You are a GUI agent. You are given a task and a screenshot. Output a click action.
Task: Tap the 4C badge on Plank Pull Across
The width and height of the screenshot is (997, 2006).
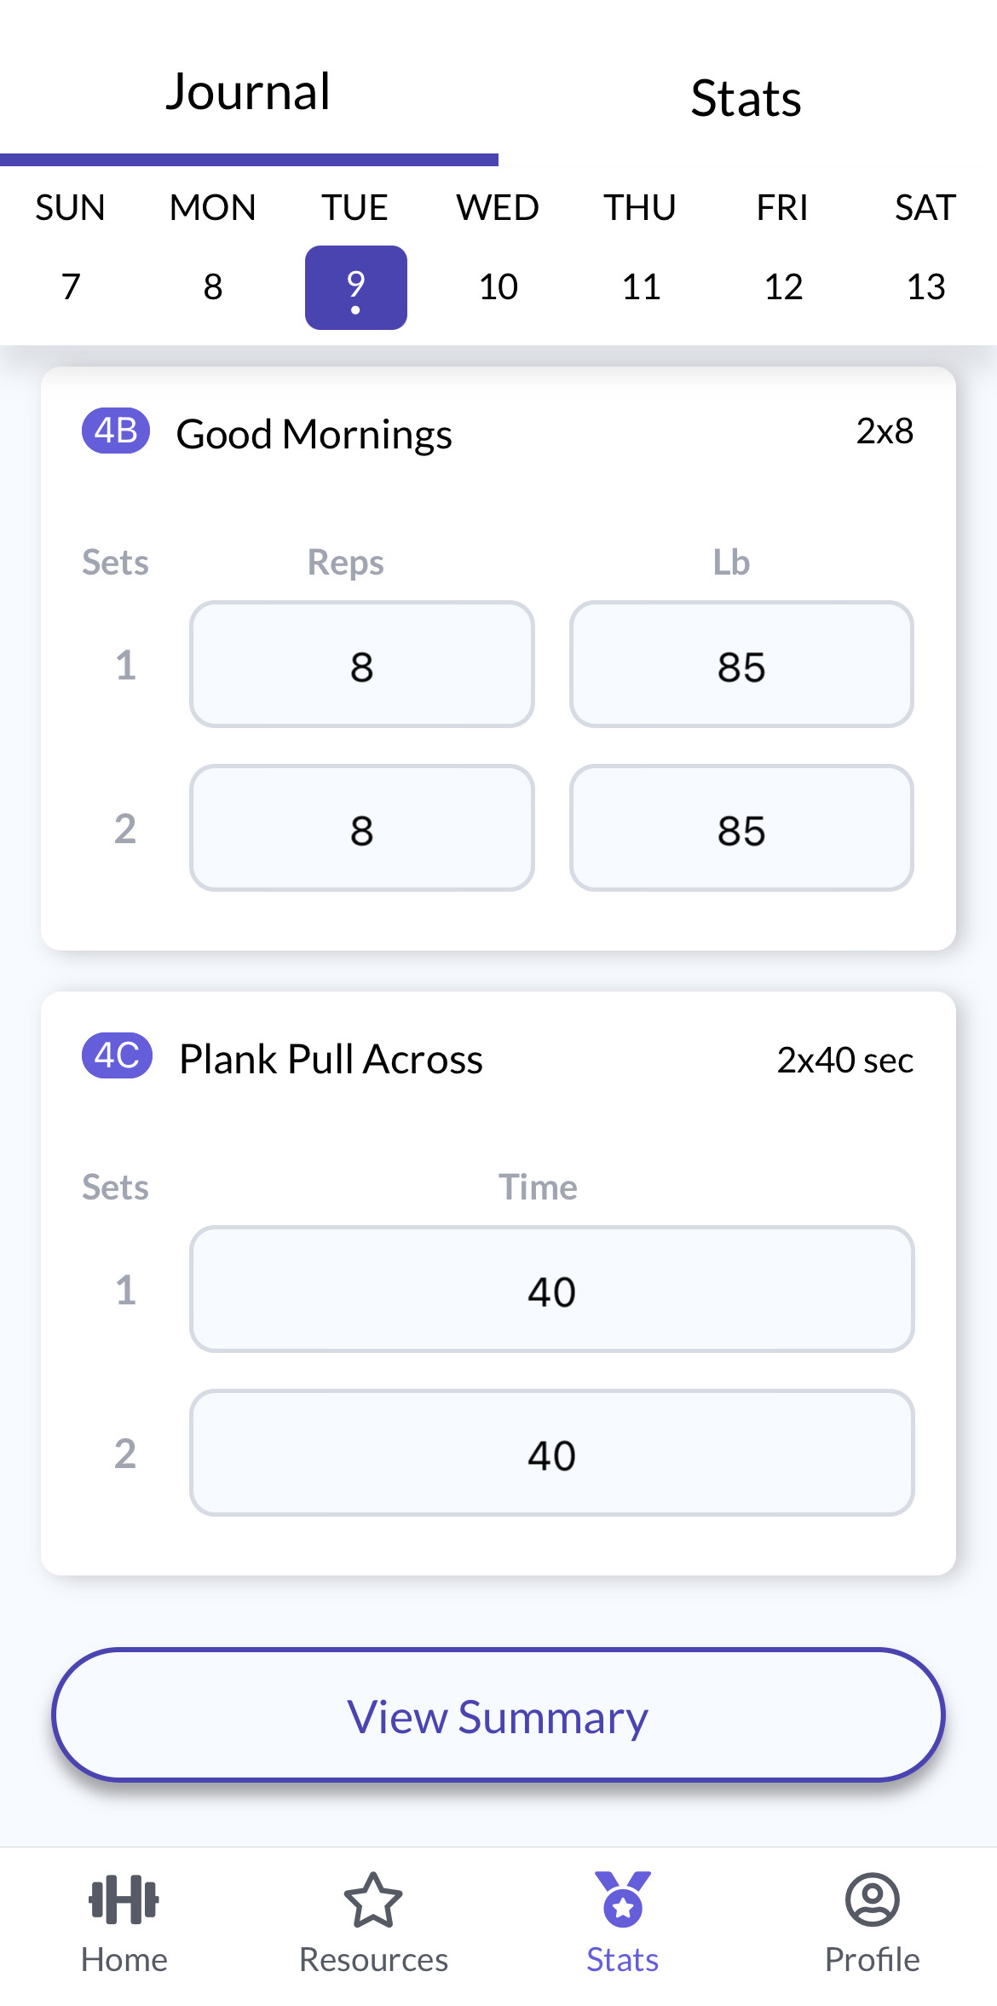[x=117, y=1055]
